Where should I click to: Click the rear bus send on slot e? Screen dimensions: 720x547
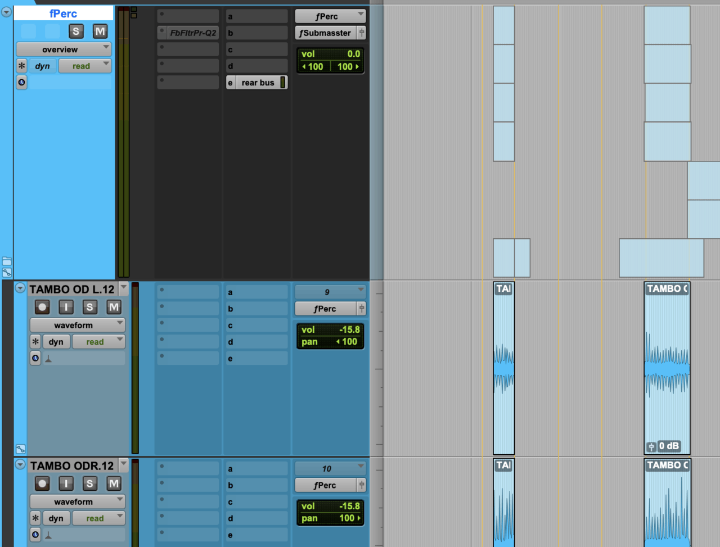coord(259,82)
